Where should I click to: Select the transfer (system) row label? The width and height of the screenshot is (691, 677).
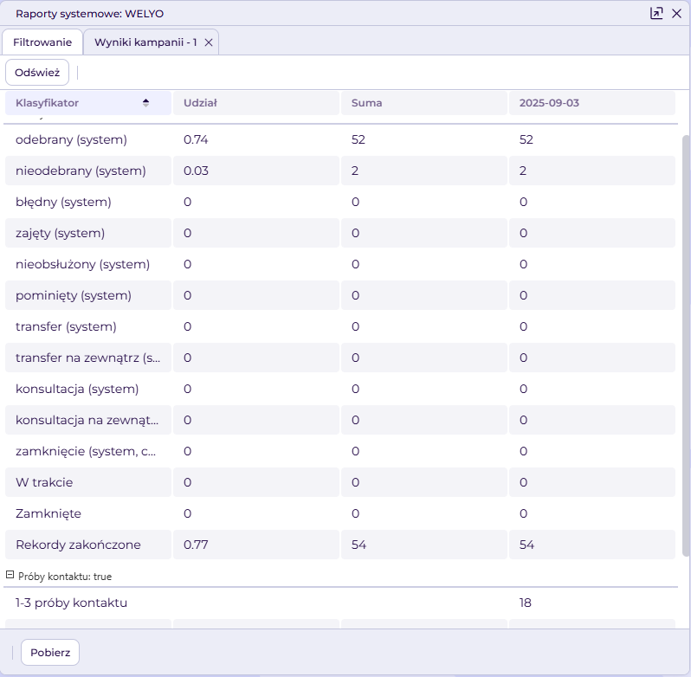(x=66, y=327)
